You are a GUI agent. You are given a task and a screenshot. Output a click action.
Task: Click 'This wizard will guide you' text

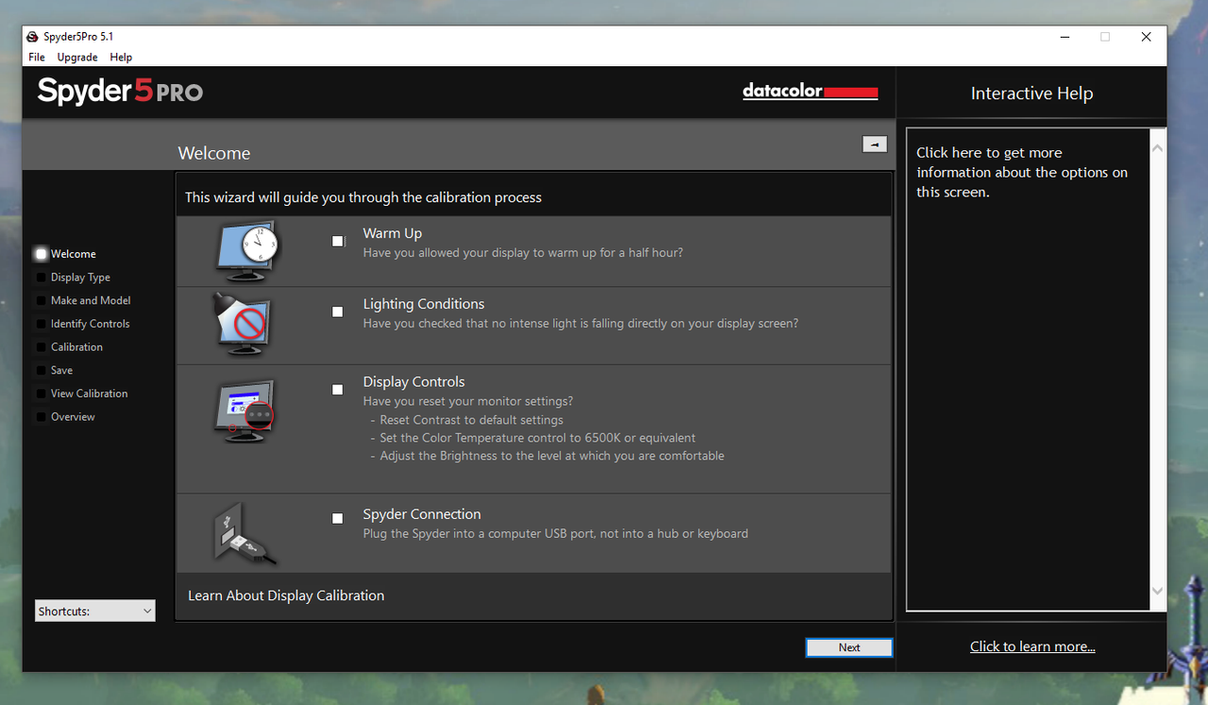[x=363, y=197]
